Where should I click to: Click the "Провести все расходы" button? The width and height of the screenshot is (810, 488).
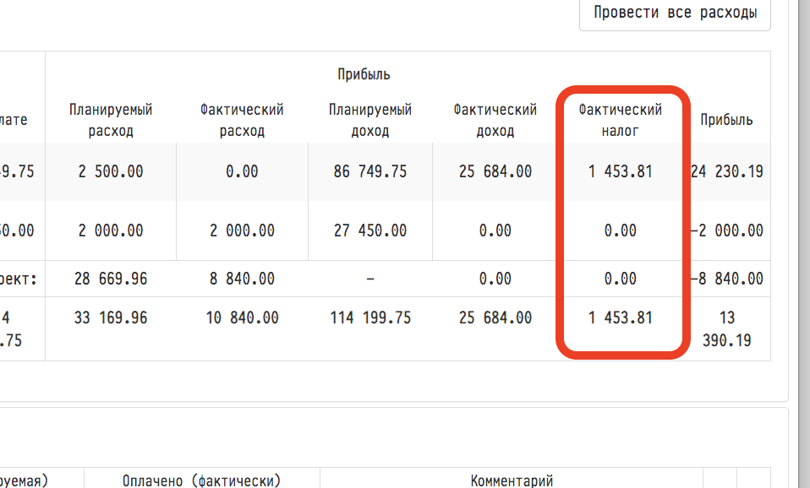[675, 13]
